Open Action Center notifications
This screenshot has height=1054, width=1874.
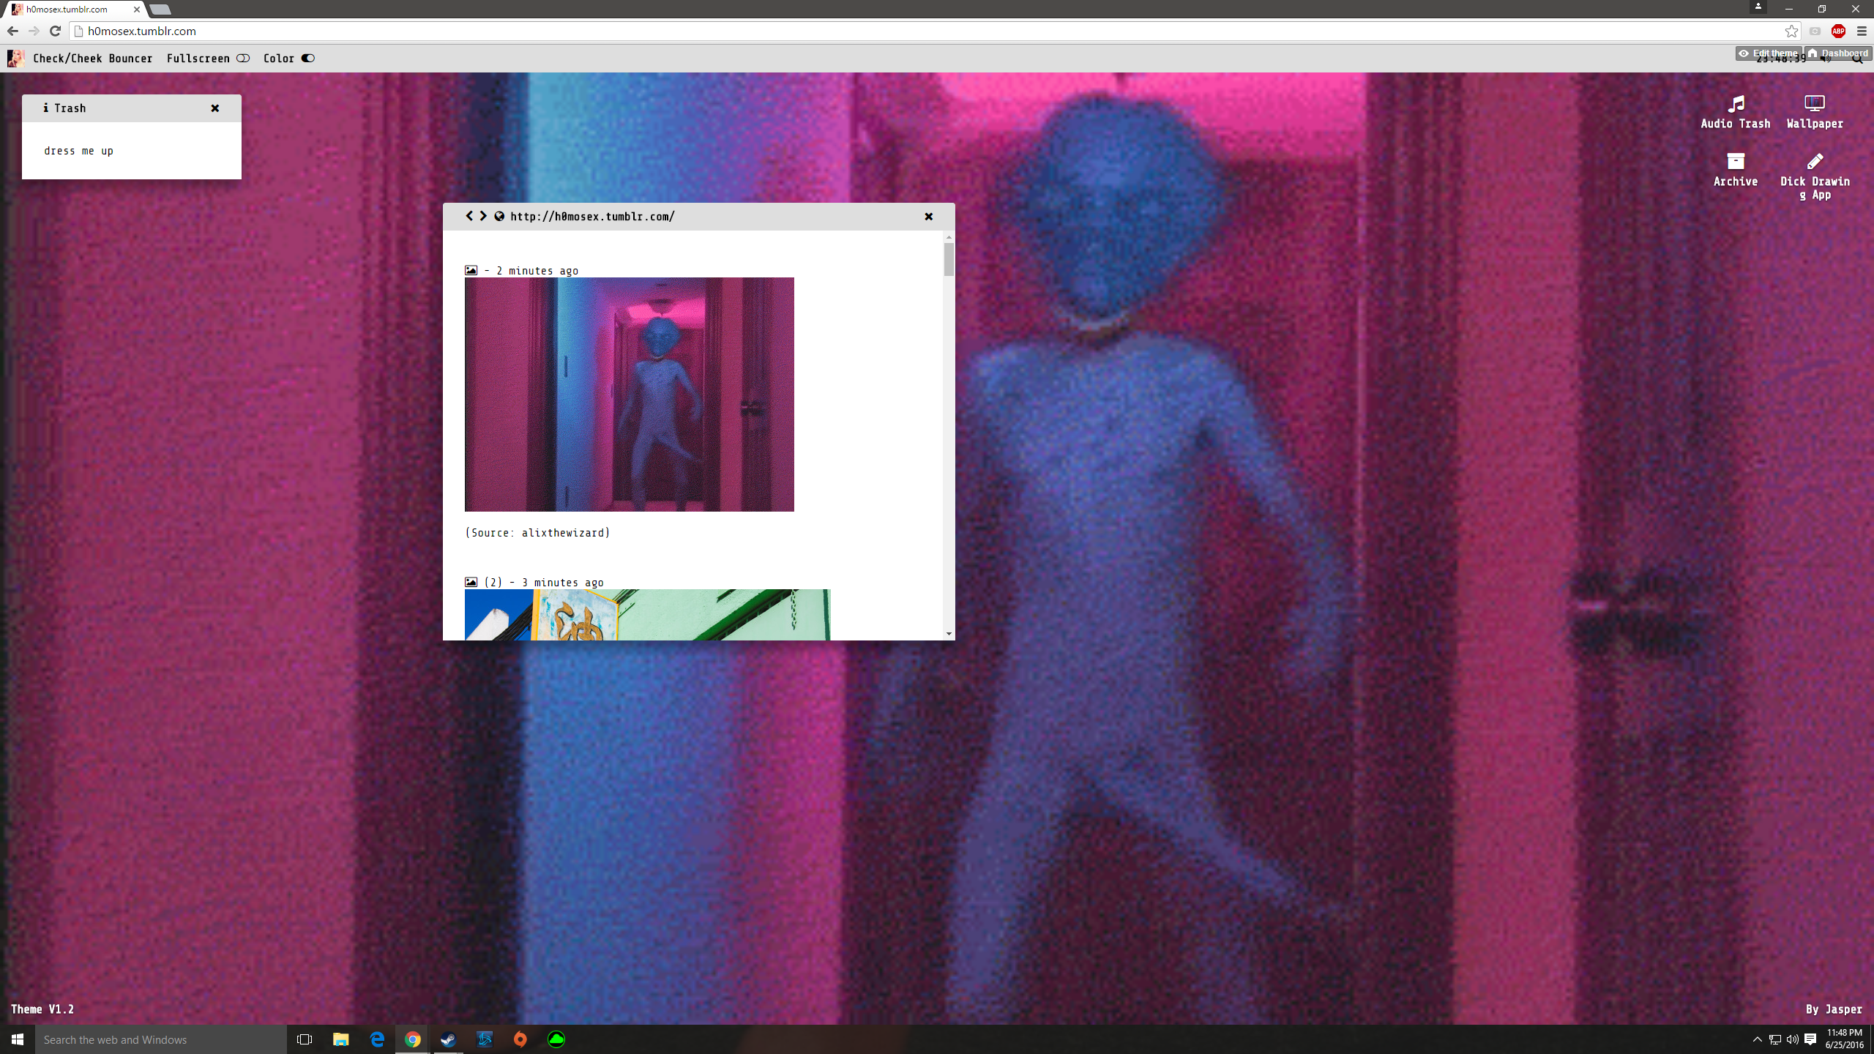click(x=1810, y=1039)
